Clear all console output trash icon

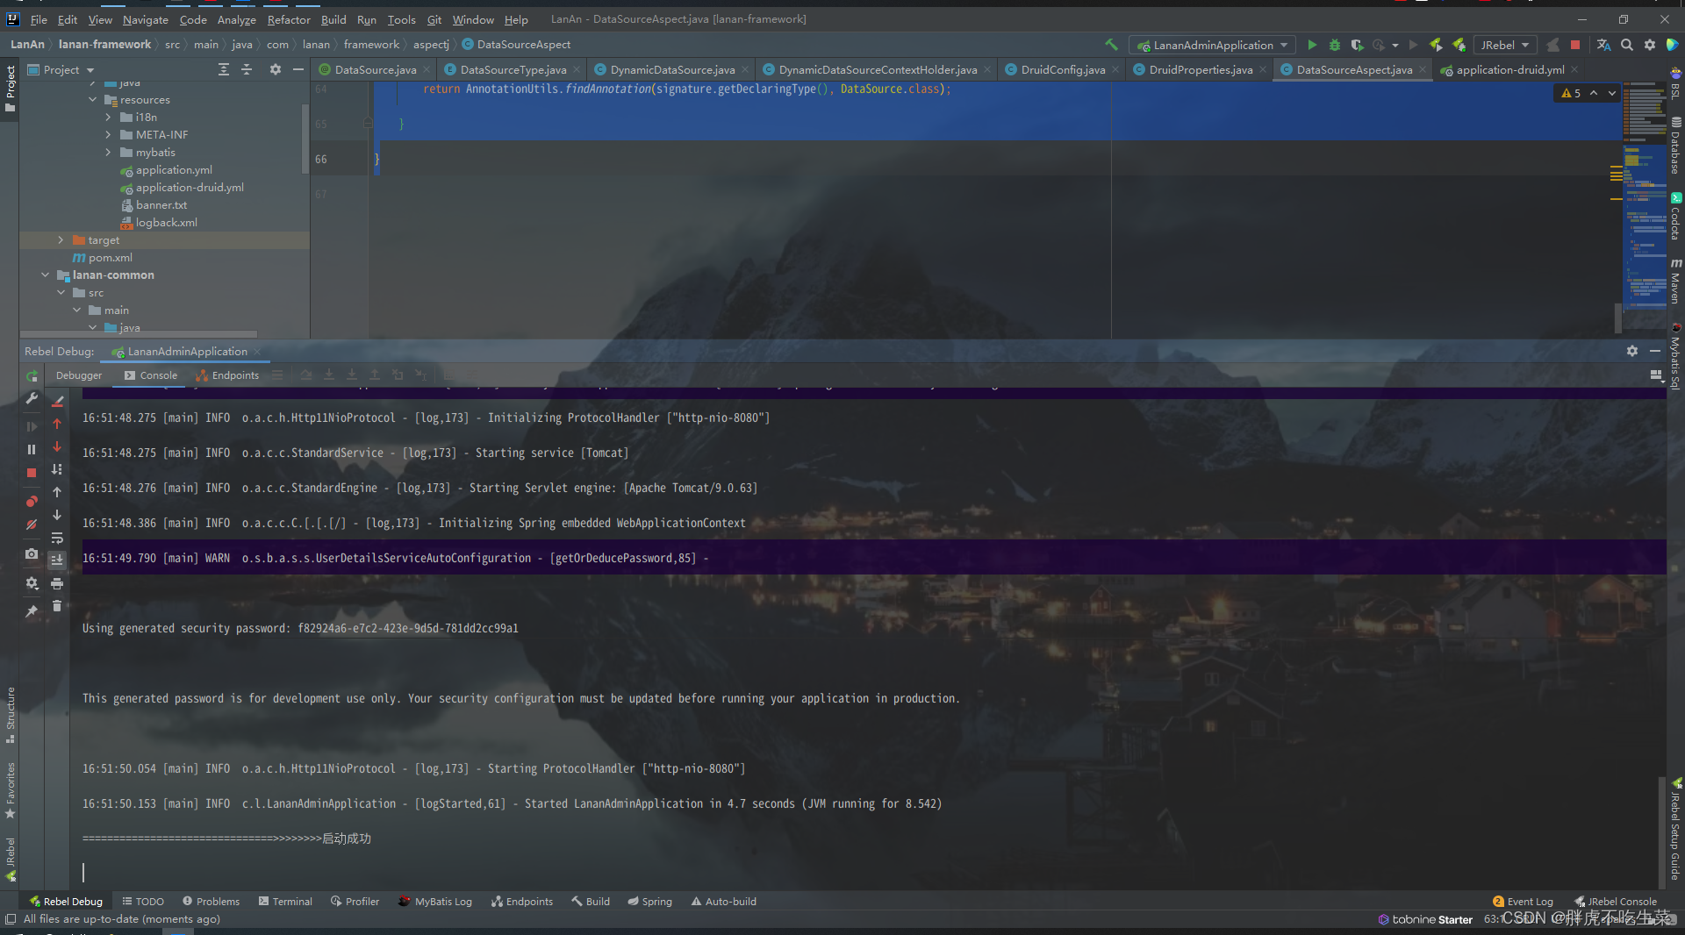pyautogui.click(x=57, y=606)
